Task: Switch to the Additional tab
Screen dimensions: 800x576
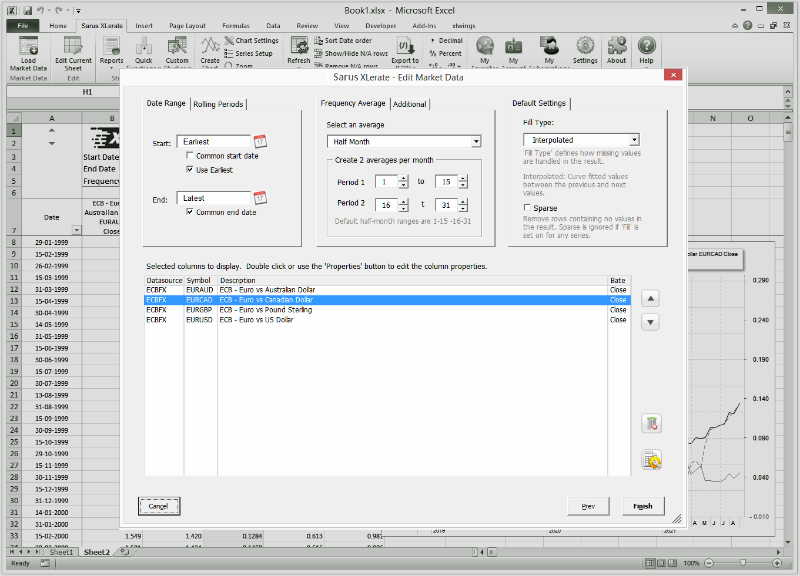Action: point(410,104)
